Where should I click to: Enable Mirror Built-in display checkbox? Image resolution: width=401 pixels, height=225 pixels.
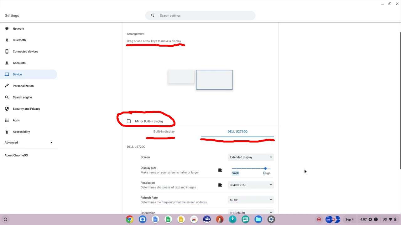click(x=129, y=121)
